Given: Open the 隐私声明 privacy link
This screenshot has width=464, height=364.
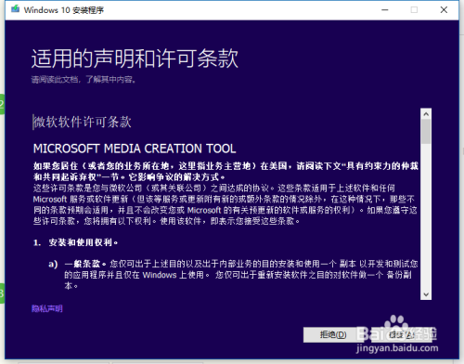Looking at the screenshot, I should tap(47, 308).
